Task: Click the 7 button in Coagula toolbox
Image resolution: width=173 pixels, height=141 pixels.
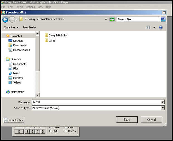Action: pyautogui.click(x=38, y=132)
